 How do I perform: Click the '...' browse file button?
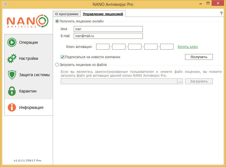180,81
